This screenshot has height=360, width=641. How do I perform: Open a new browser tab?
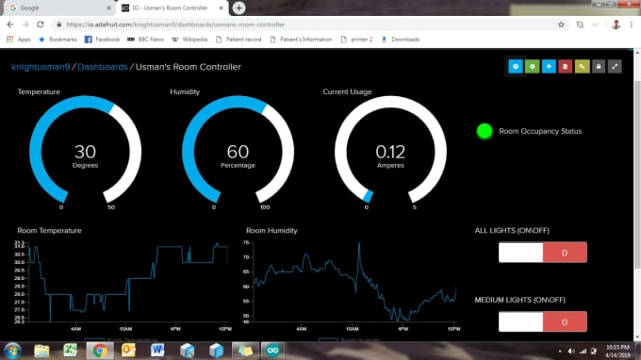pyautogui.click(x=238, y=8)
